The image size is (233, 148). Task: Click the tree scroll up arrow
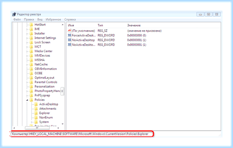tap(63, 25)
